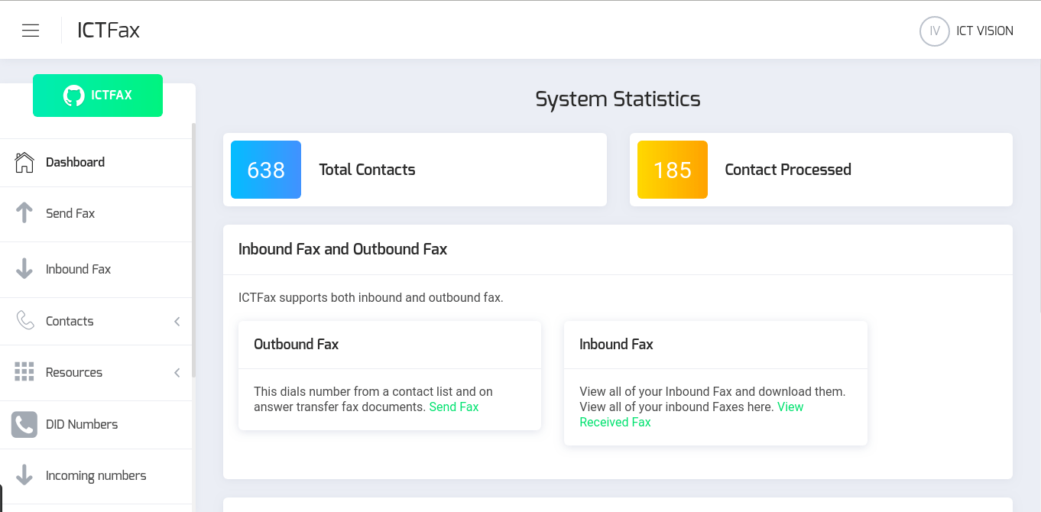Screen dimensions: 1041x512
Task: Follow the Send Fax green link
Action: point(454,407)
